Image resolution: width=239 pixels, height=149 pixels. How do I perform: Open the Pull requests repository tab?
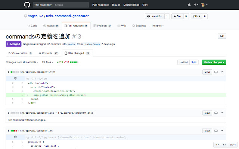tap(76, 26)
